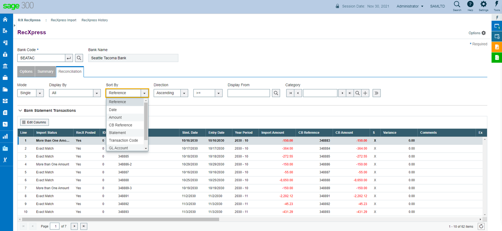Click the double chevron go button
This screenshot has width=502, height=231.
pyautogui.click(x=376, y=93)
